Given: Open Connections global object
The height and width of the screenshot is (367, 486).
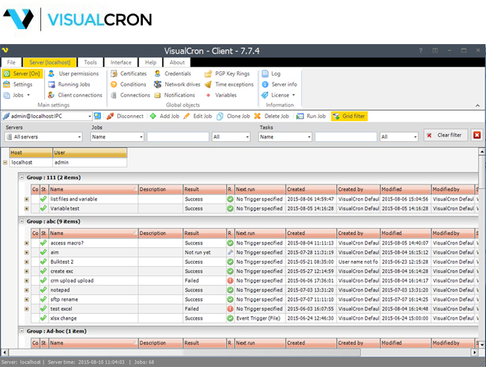Looking at the screenshot, I should tap(131, 95).
